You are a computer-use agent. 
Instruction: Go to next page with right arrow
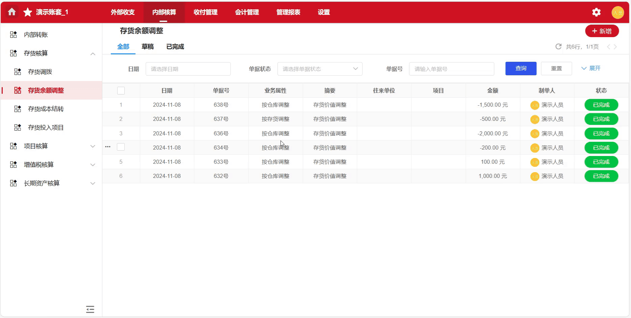pyautogui.click(x=615, y=47)
